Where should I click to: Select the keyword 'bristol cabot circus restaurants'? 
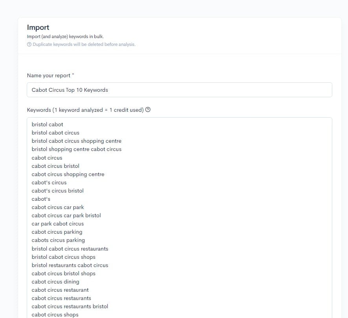[70, 249]
